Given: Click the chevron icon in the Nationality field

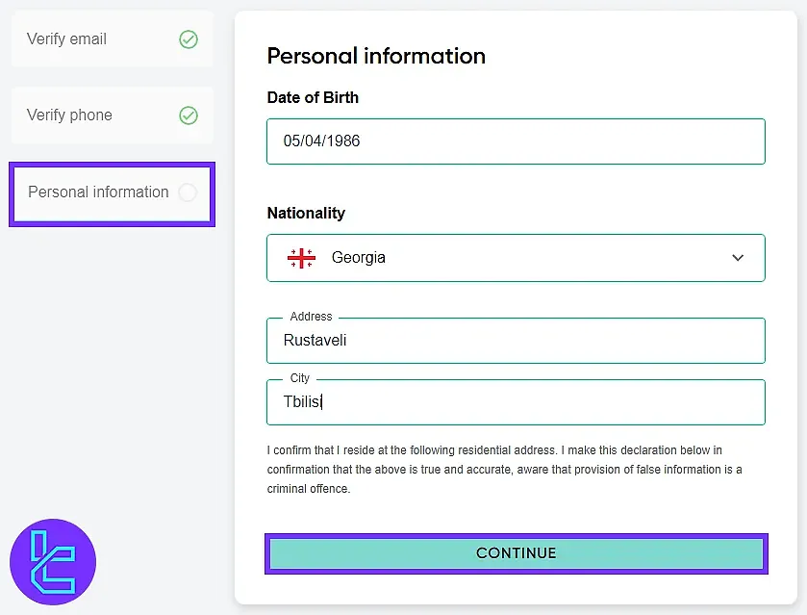Looking at the screenshot, I should [x=738, y=258].
